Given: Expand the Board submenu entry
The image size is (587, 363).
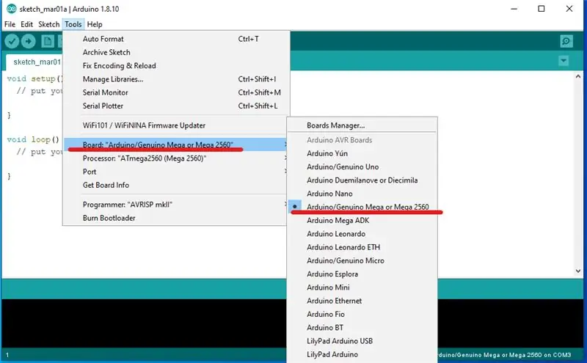Looking at the screenshot, I should [176, 144].
